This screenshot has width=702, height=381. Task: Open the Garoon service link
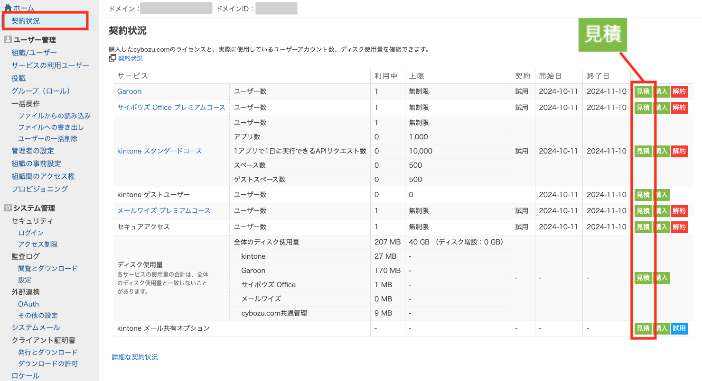[x=129, y=91]
